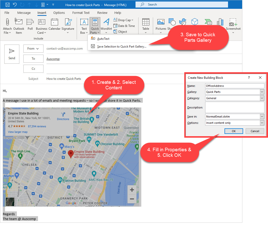
Task: Insert SmartArt graphic
Action: [208, 22]
